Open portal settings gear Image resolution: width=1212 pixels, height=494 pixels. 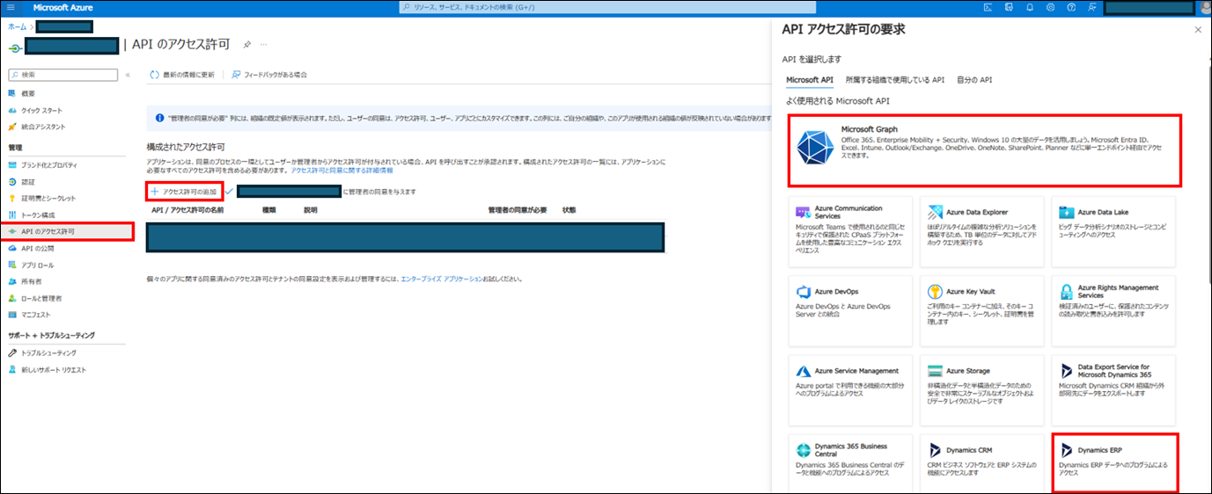[1051, 7]
